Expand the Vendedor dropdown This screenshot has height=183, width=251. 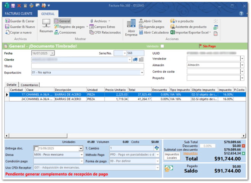242,59
